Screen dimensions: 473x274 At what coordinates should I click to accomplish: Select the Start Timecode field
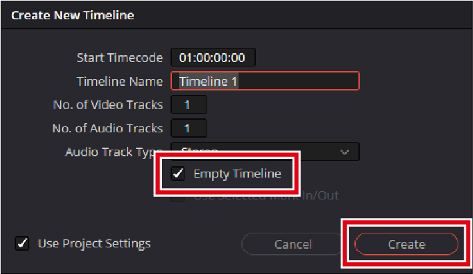(213, 58)
